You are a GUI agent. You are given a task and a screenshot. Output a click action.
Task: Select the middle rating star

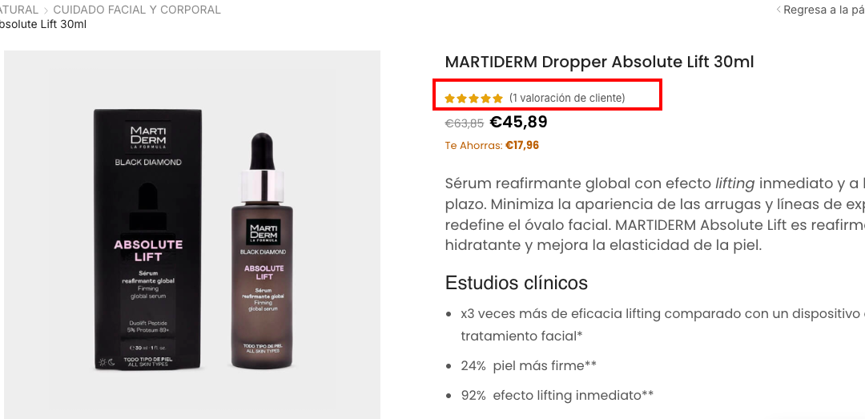pyautogui.click(x=474, y=99)
